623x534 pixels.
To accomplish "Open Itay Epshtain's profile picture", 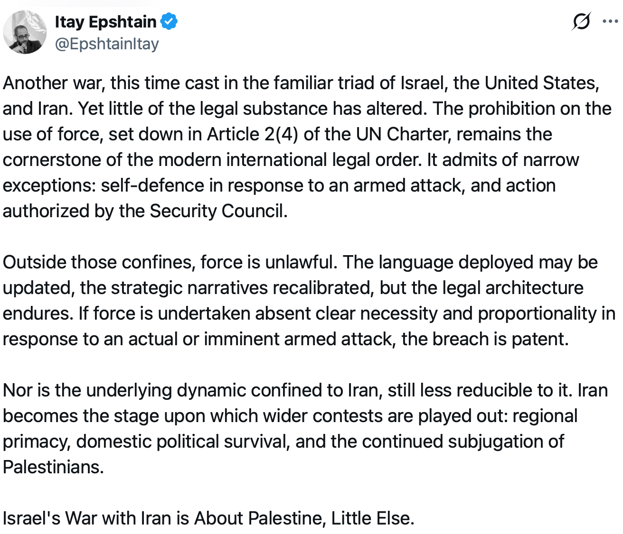I will [25, 32].
